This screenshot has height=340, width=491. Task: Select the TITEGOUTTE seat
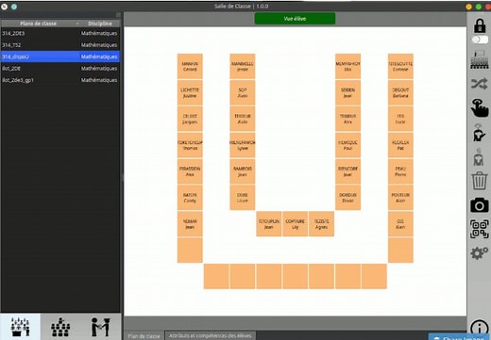[400, 66]
